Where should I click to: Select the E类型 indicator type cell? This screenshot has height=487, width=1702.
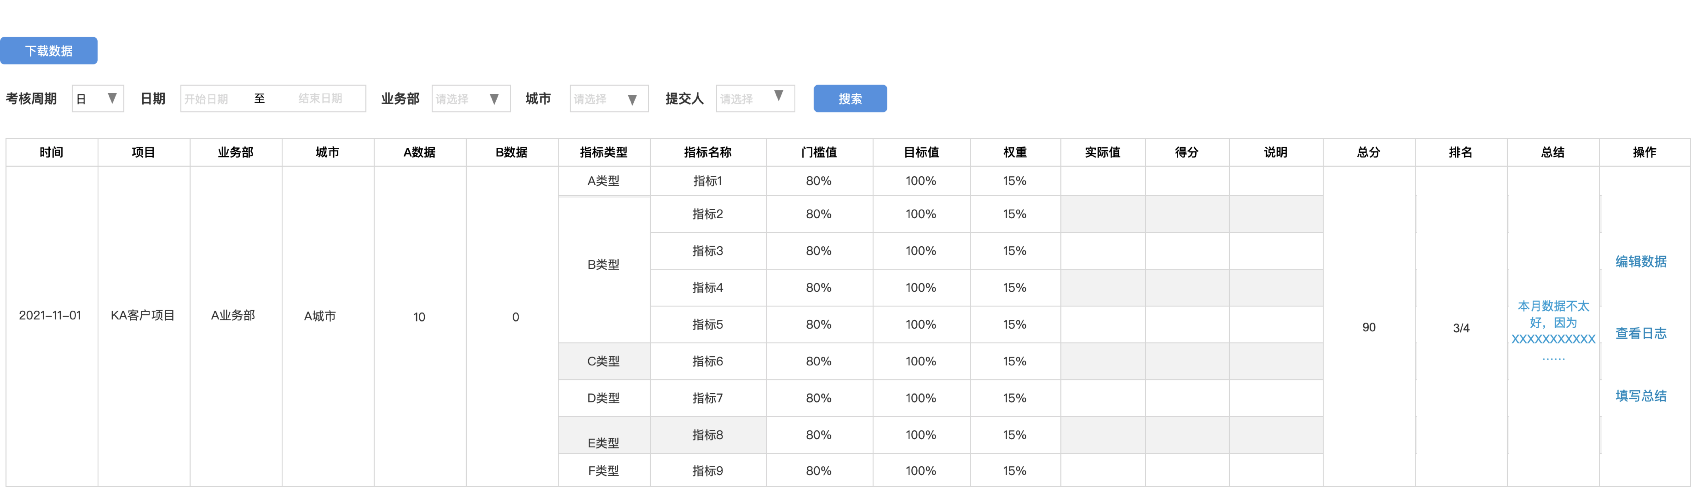(x=603, y=435)
